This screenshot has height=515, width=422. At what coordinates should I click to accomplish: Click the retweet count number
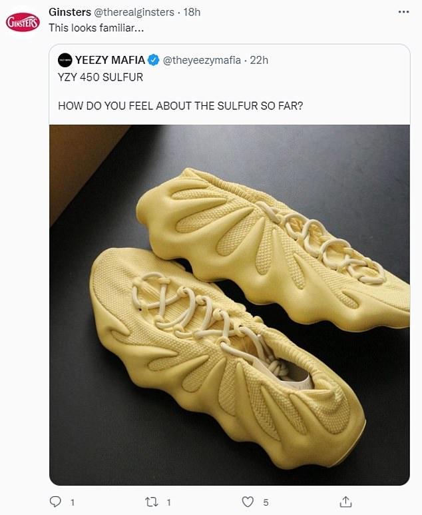coord(169,501)
